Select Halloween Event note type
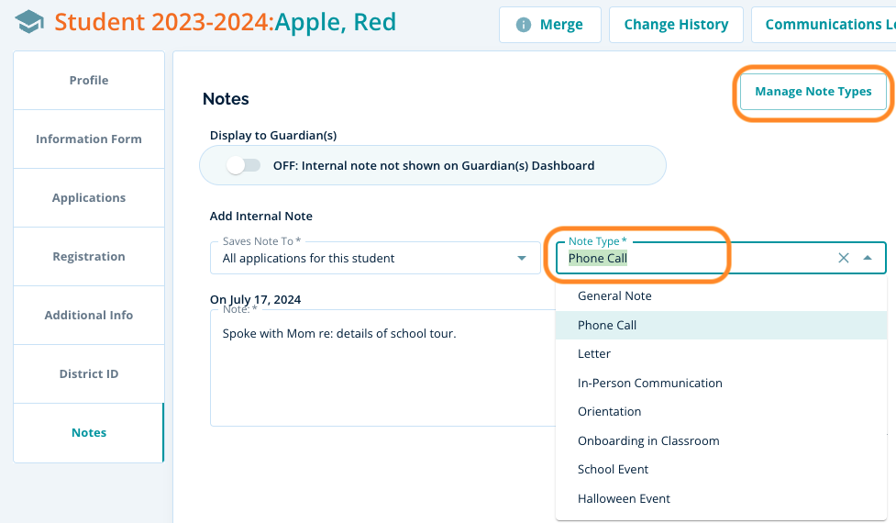896x523 pixels. click(x=624, y=499)
